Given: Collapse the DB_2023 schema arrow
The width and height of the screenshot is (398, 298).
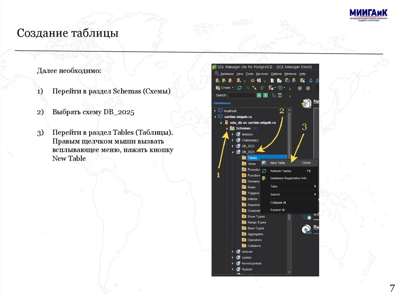Looking at the screenshot, I should (x=232, y=152).
